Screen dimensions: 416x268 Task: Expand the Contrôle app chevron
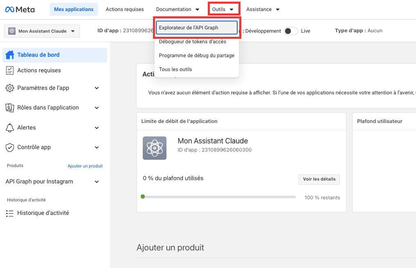pyautogui.click(x=97, y=147)
